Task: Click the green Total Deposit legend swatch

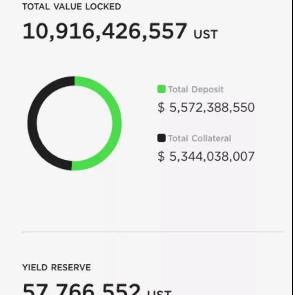Action: point(161,89)
